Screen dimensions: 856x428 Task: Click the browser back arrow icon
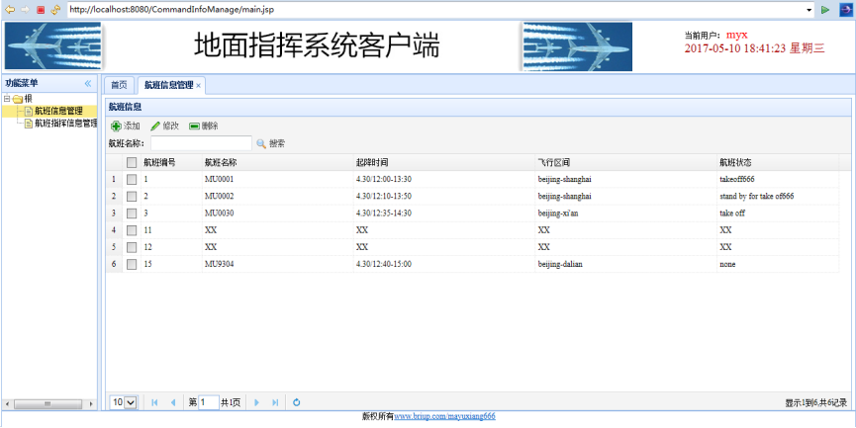coord(9,9)
